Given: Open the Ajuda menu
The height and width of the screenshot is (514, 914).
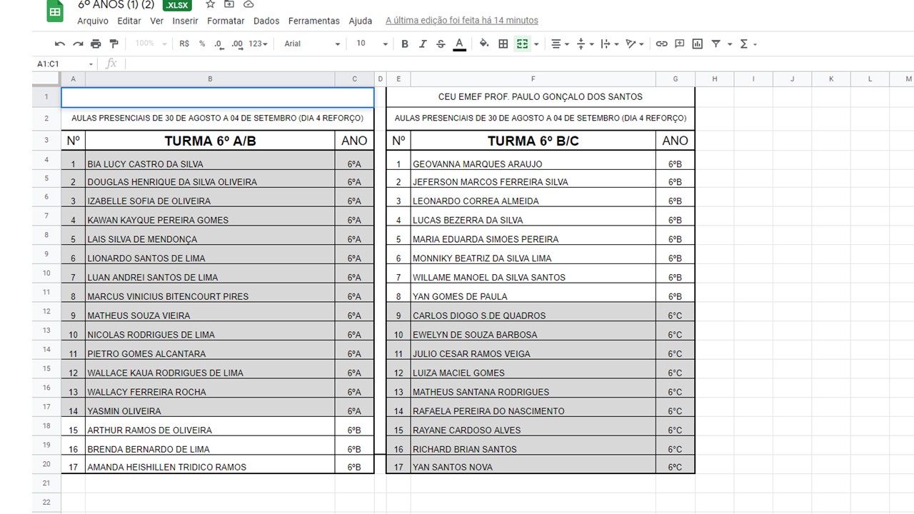Looking at the screenshot, I should coord(361,21).
